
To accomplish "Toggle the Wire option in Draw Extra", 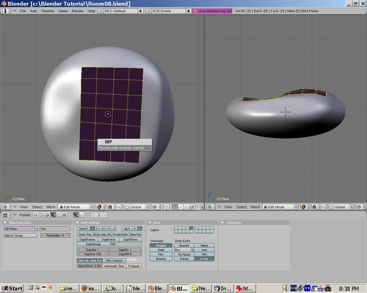I will pos(204,254).
